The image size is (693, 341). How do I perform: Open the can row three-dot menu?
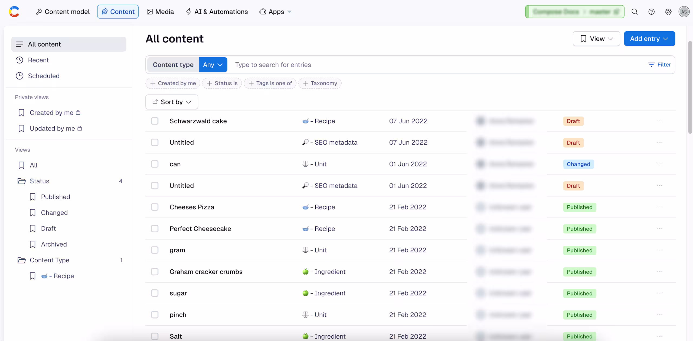(x=660, y=164)
